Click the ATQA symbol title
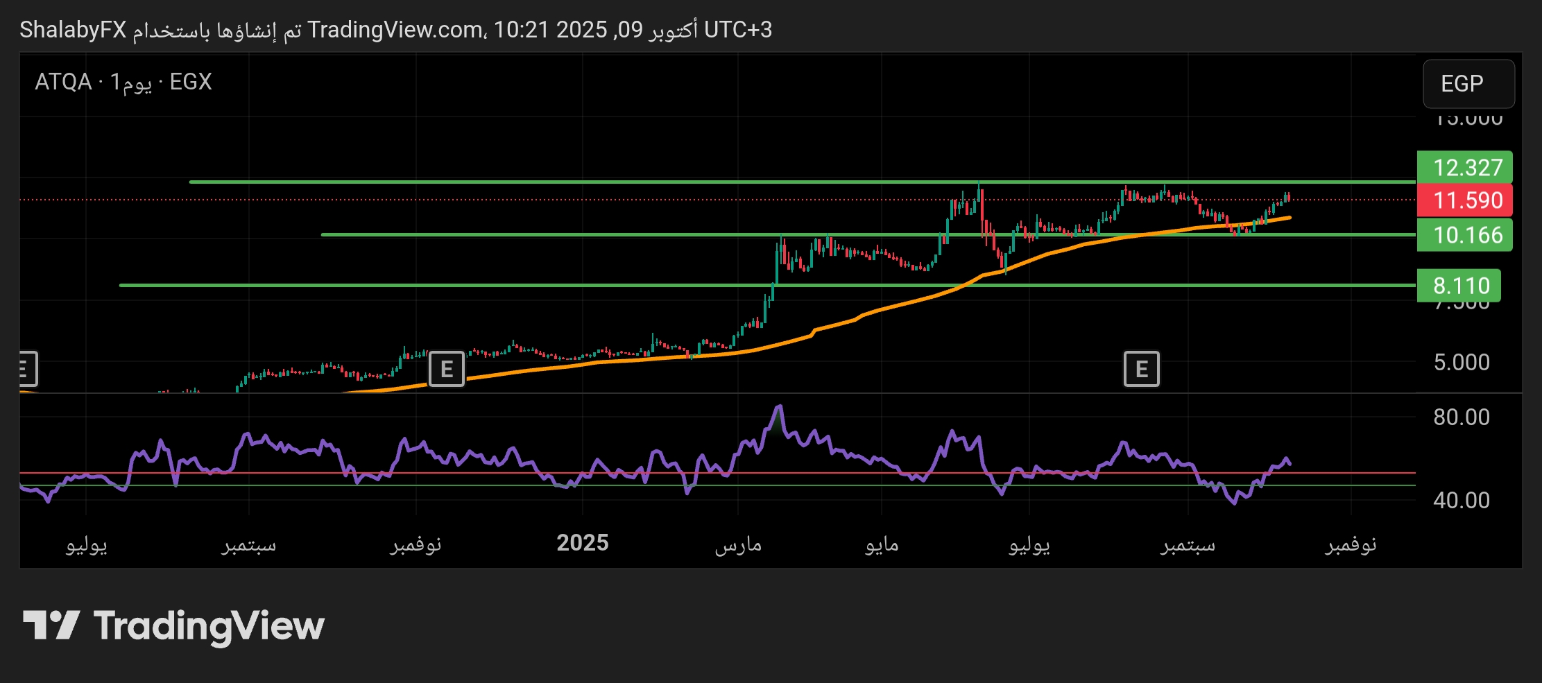This screenshot has width=1542, height=683. coord(63,82)
